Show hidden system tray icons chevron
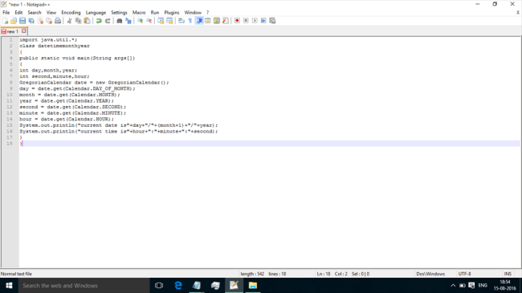This screenshot has height=293, width=522. click(x=453, y=285)
